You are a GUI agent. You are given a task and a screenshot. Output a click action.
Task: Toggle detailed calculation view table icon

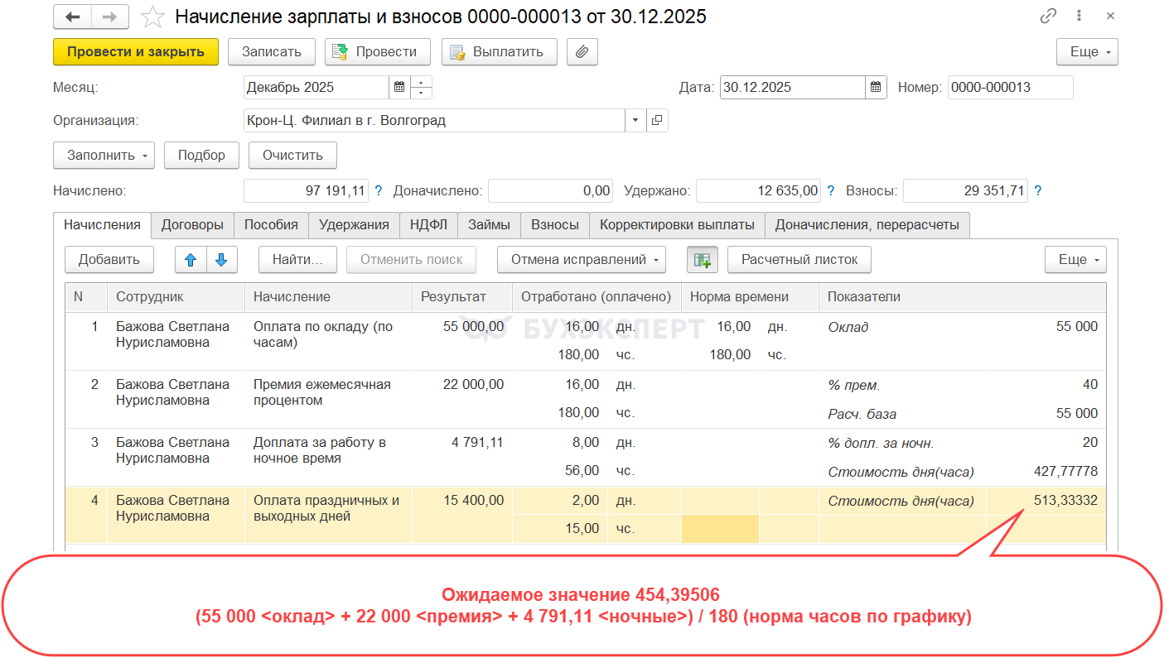702,260
